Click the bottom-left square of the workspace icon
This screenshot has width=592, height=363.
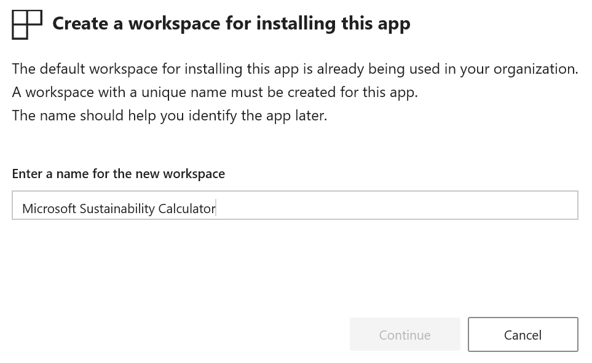click(20, 32)
